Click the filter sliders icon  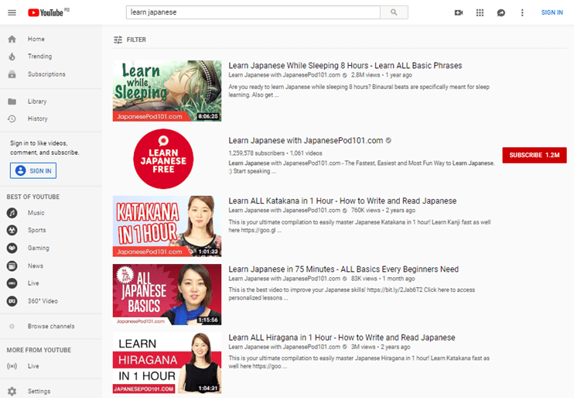pos(118,39)
